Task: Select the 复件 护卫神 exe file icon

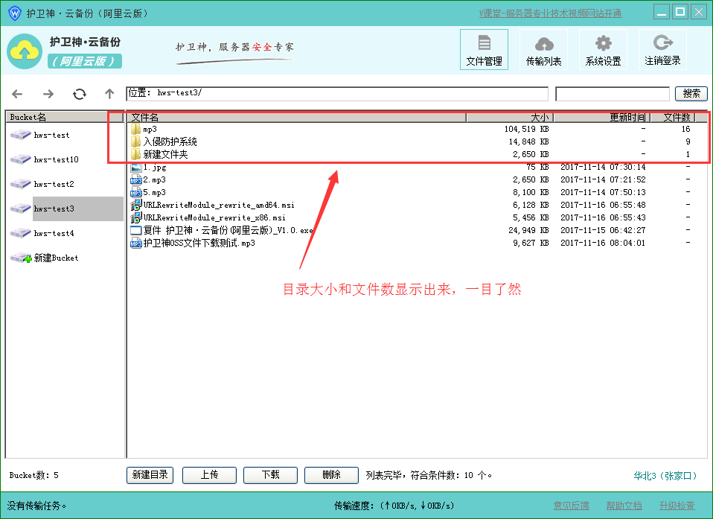Action: pyautogui.click(x=136, y=231)
